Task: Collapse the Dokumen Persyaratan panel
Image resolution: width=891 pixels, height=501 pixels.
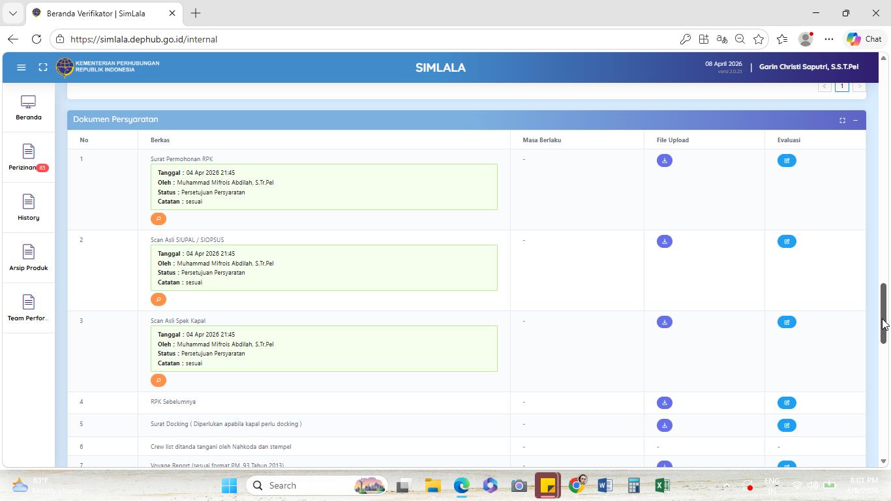Action: click(855, 120)
